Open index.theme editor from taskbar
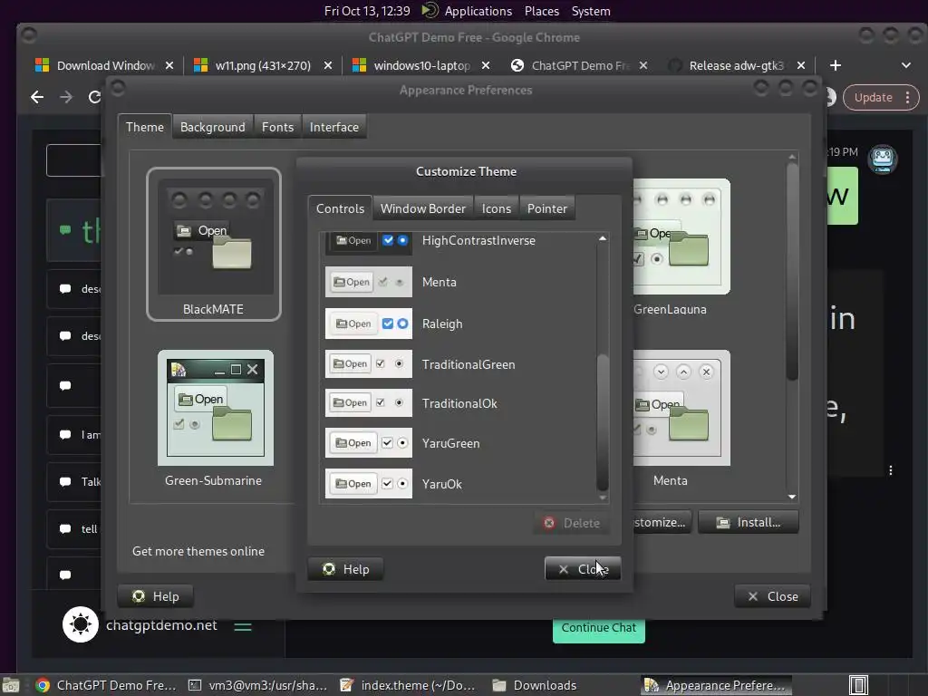 (x=409, y=685)
